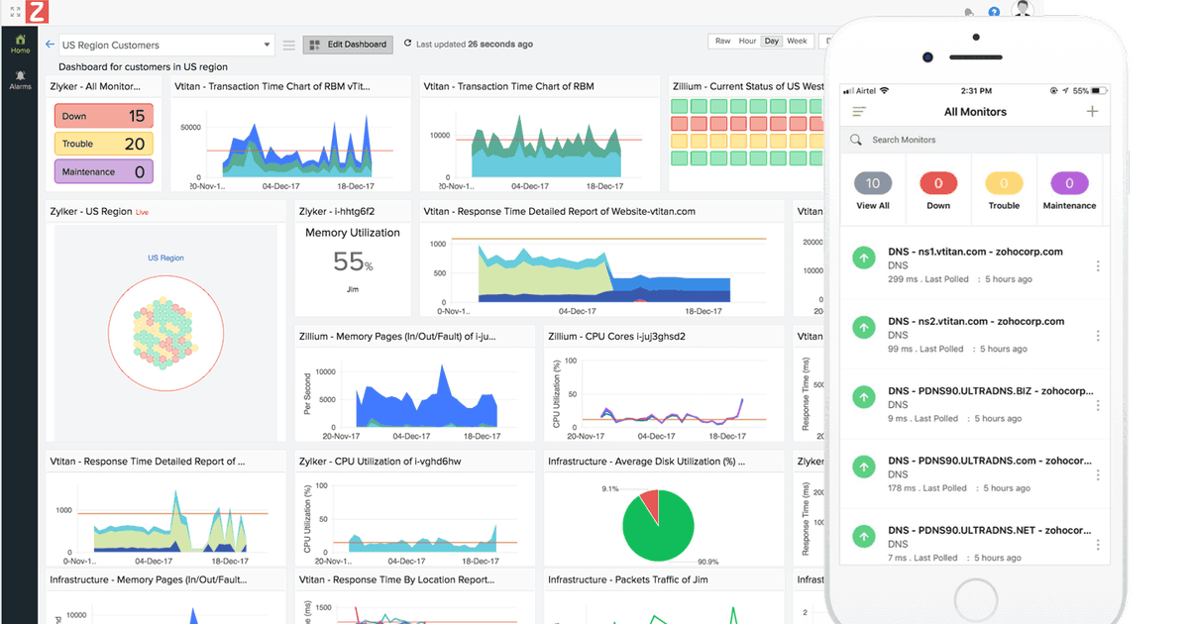Viewport: 1189px width, 624px height.
Task: Click the Edit Dashboard button
Action: click(x=347, y=45)
